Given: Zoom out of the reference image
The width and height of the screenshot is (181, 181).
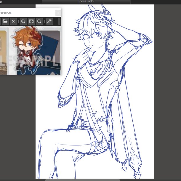Looking at the screenshot, I should click(x=39, y=21).
